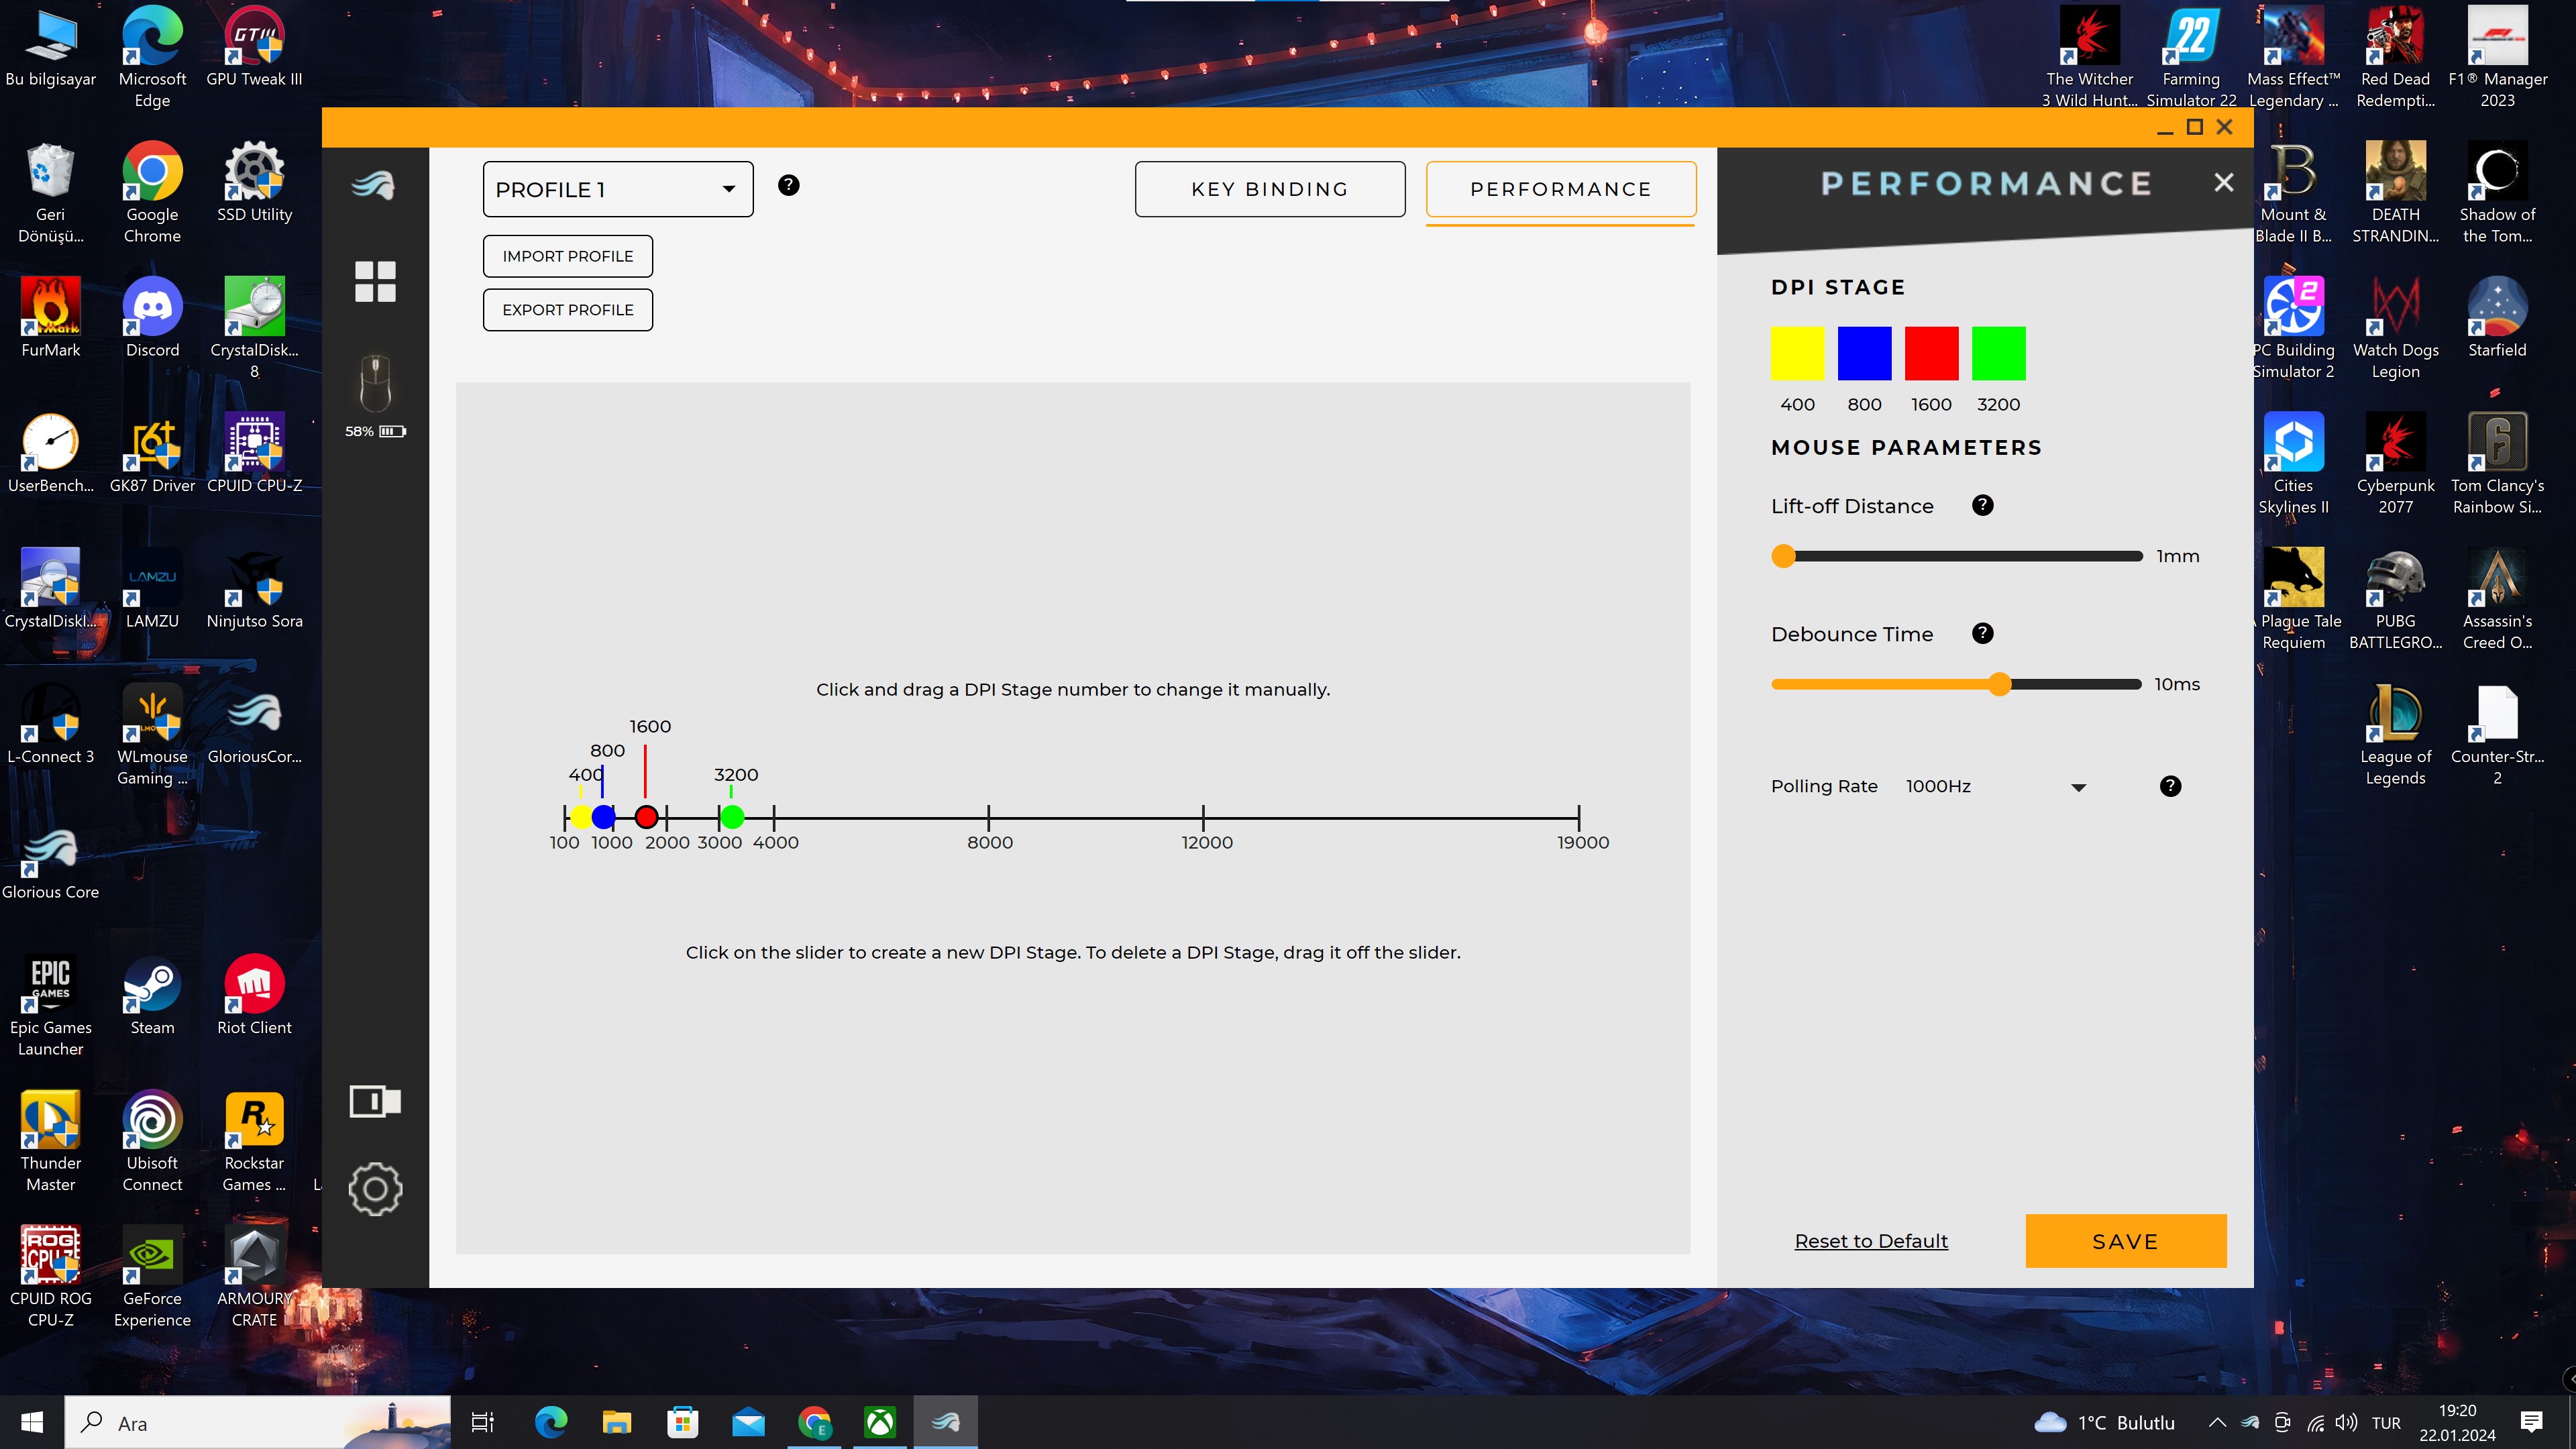Viewport: 2576px width, 1449px height.
Task: Click the EXPORT PROFILE button
Action: click(x=567, y=310)
